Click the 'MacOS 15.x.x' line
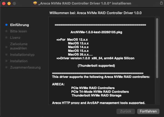Screen dimensions: 164x117 (78, 51)
